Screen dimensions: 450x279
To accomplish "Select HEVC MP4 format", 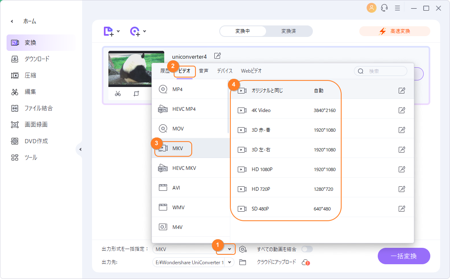I will coord(191,109).
